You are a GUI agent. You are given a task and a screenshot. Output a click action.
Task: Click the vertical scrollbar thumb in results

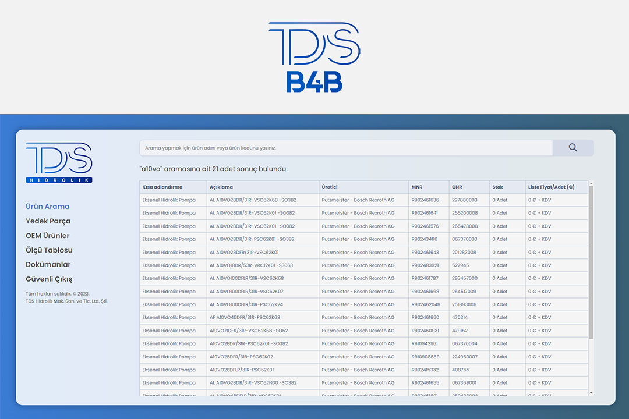(591, 262)
